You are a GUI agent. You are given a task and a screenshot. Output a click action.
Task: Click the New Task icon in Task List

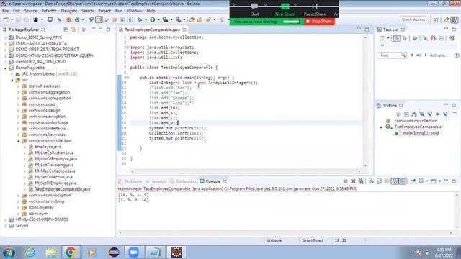click(382, 38)
